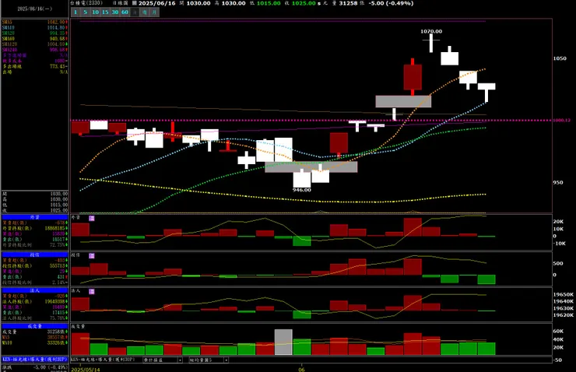Select the blue 外資 panel header

(x=35, y=217)
